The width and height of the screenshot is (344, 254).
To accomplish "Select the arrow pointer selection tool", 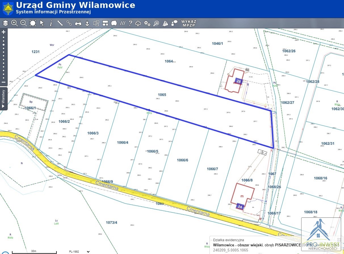I will pos(42,23).
